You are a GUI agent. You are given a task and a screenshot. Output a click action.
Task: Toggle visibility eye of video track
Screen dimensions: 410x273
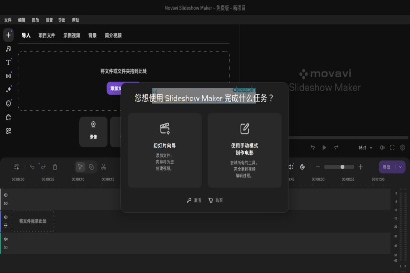click(x=6, y=217)
